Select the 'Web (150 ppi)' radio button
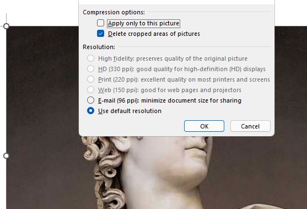Viewport: 307px width, 209px height. [x=90, y=90]
